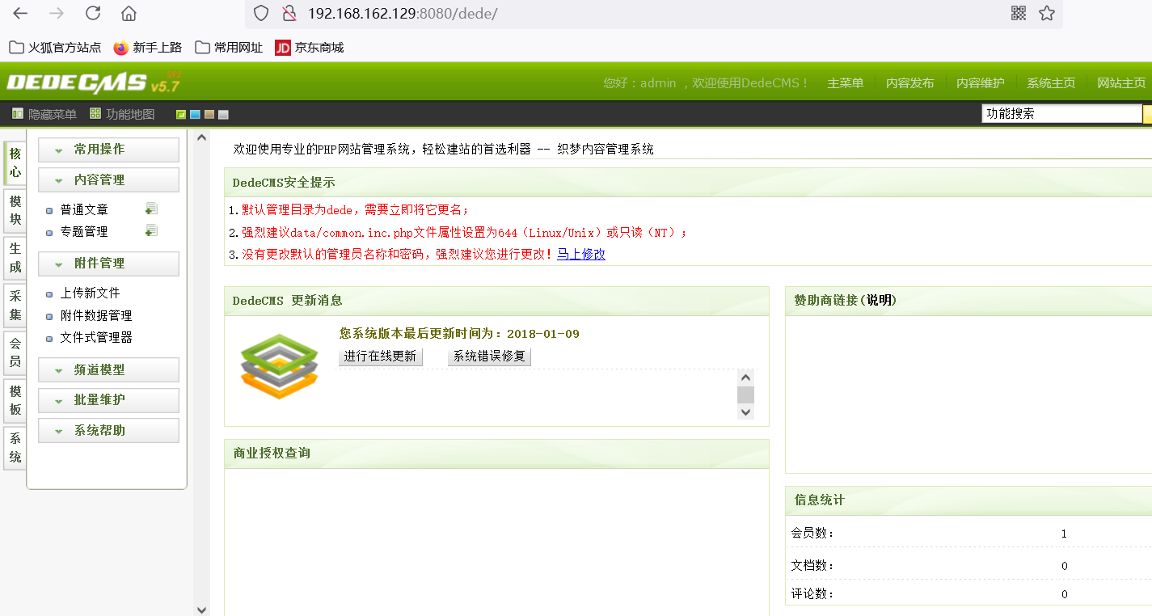Click the update message box up arrow
The image size is (1152, 616).
click(x=745, y=378)
